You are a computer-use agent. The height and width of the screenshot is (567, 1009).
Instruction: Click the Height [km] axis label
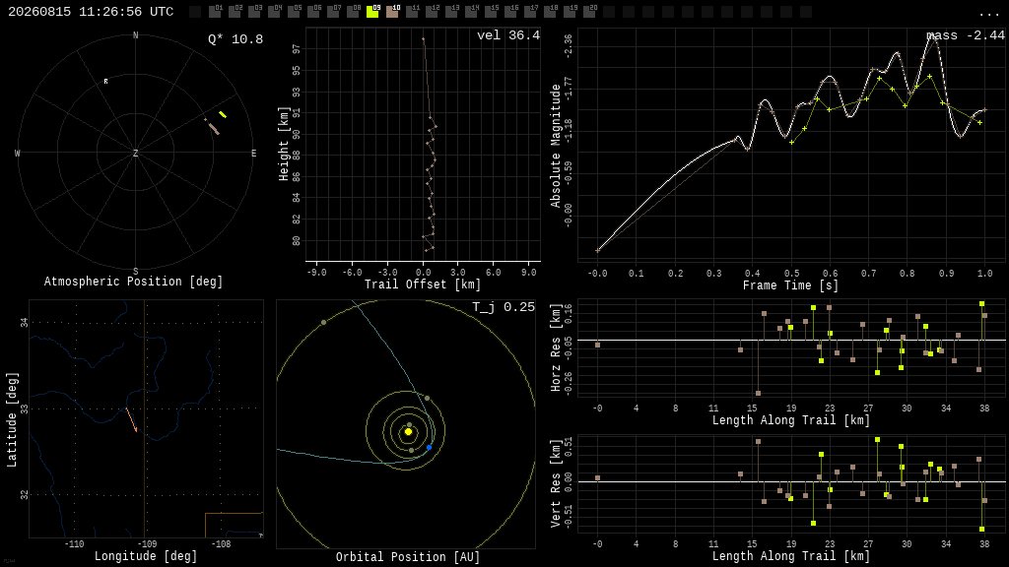pos(284,144)
